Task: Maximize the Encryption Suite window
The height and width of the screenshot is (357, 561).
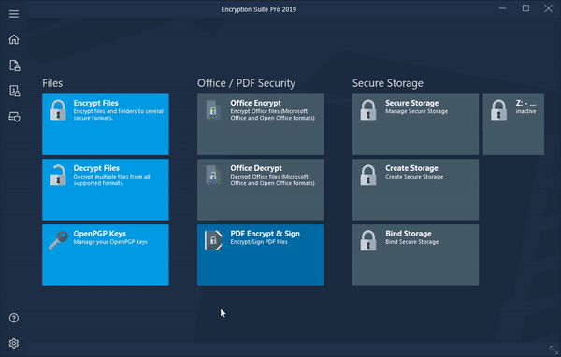Action: [x=525, y=8]
